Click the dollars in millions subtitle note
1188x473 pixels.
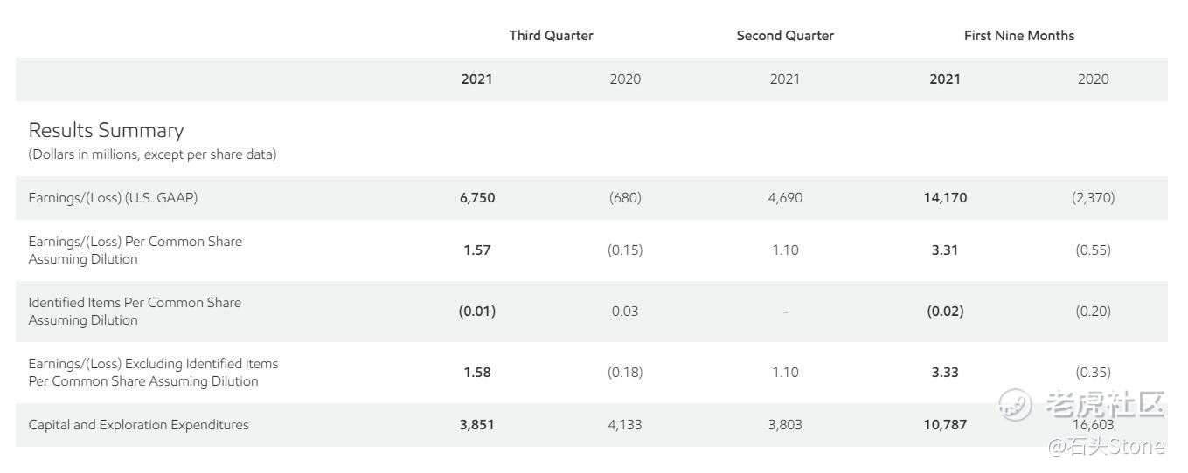click(x=152, y=154)
